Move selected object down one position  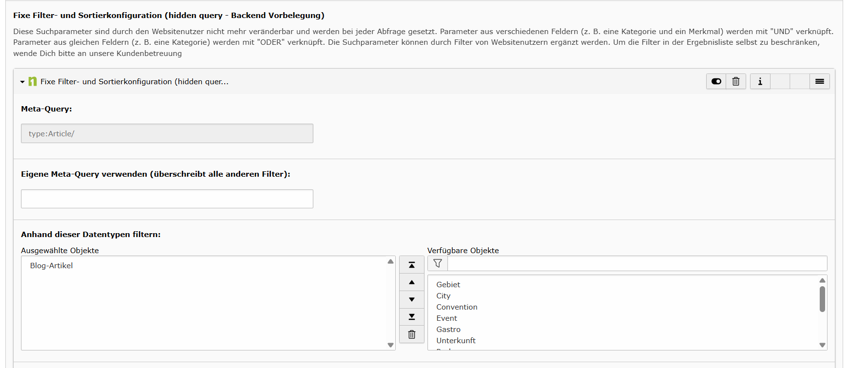411,299
